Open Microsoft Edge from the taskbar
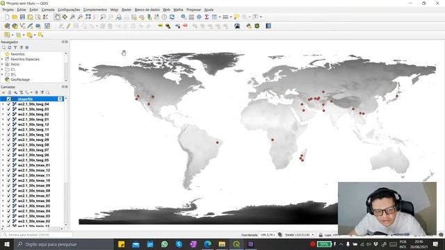This screenshot has height=250, width=445. tap(207, 244)
